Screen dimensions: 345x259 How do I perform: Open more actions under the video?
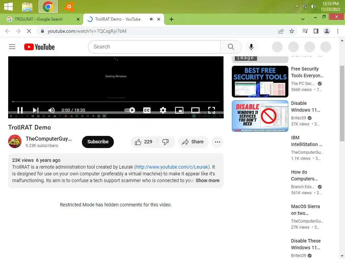point(218,142)
